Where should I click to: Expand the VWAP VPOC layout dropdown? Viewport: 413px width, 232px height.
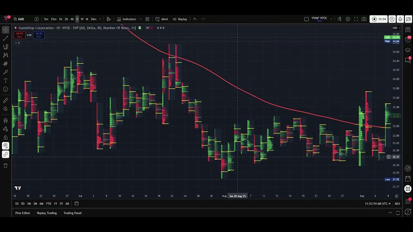pos(331,19)
